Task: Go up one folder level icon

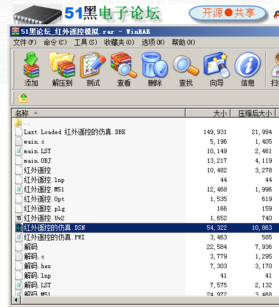Action: pos(22,98)
